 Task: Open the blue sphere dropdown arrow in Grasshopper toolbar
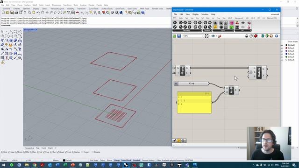point(279,36)
